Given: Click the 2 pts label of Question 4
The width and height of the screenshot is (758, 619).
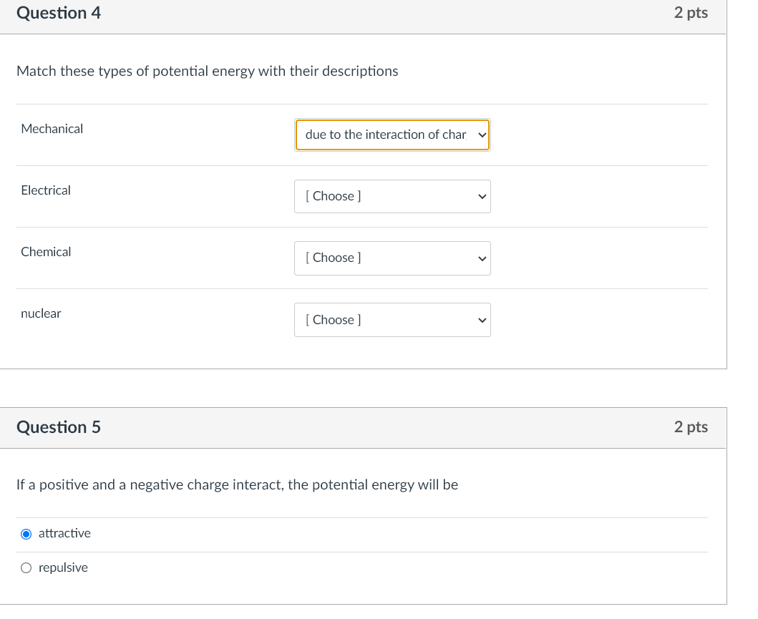Looking at the screenshot, I should click(691, 13).
